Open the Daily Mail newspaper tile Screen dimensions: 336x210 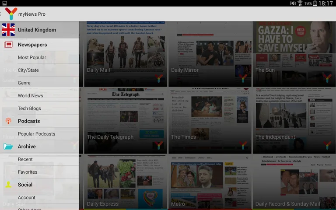pyautogui.click(x=126, y=54)
